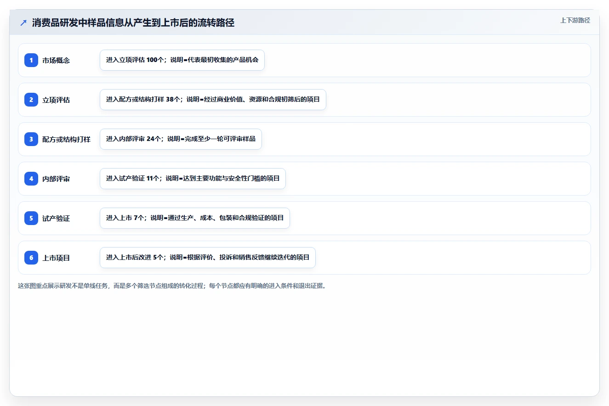This screenshot has width=609, height=406.
Task: Click the 试产验证 stage label
Action: click(x=56, y=218)
